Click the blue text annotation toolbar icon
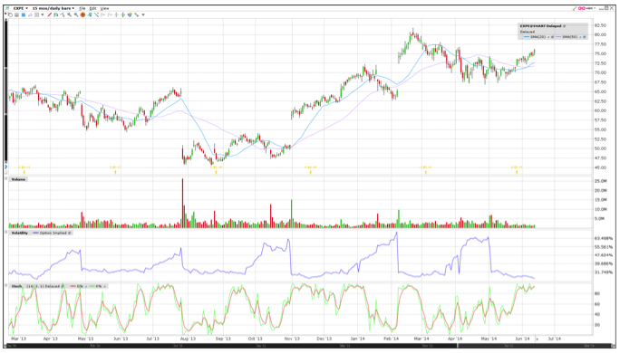 coord(90,14)
